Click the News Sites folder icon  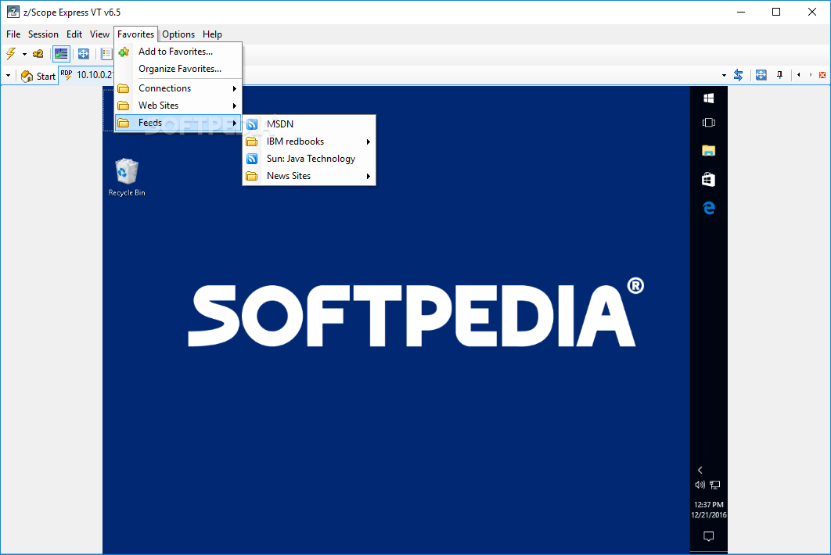click(252, 176)
